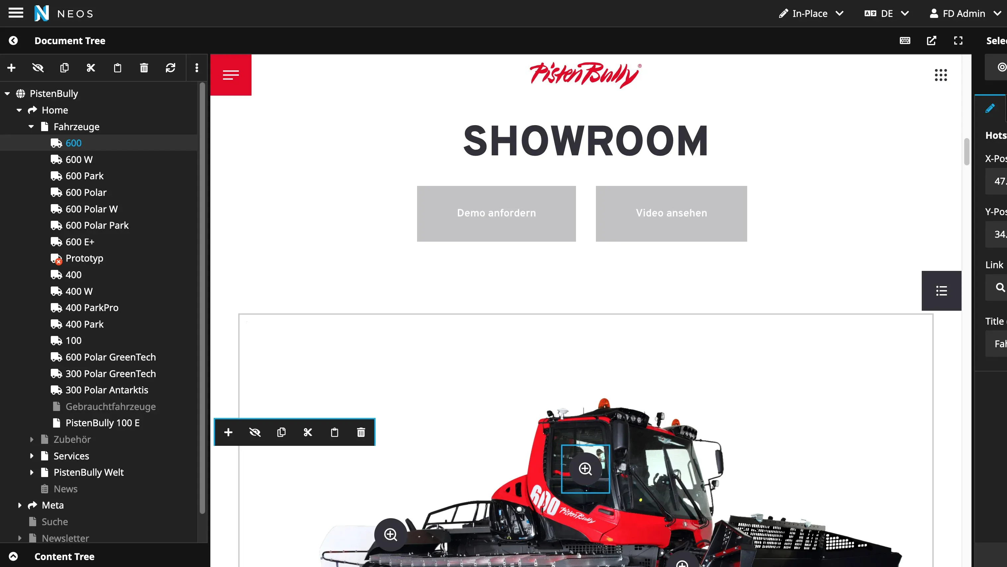This screenshot has height=567, width=1007.
Task: Click the image focal point zoom icon
Action: pos(585,469)
